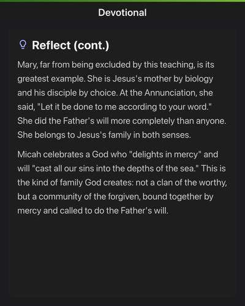Viewport: 245px width, 306px height.
Task: Tap the Devotional page title
Action: [x=123, y=13]
